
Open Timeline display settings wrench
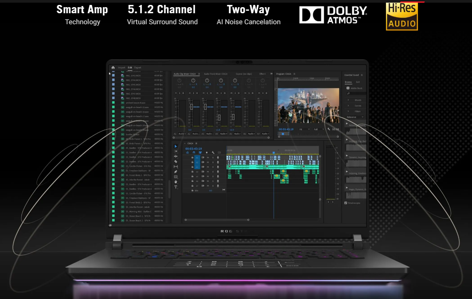click(x=213, y=152)
